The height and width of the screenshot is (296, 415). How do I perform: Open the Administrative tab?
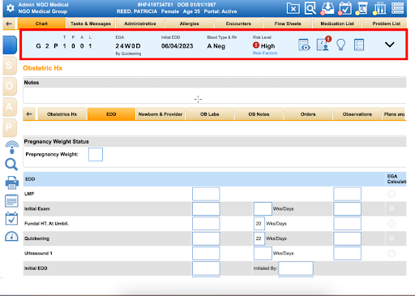click(x=140, y=24)
